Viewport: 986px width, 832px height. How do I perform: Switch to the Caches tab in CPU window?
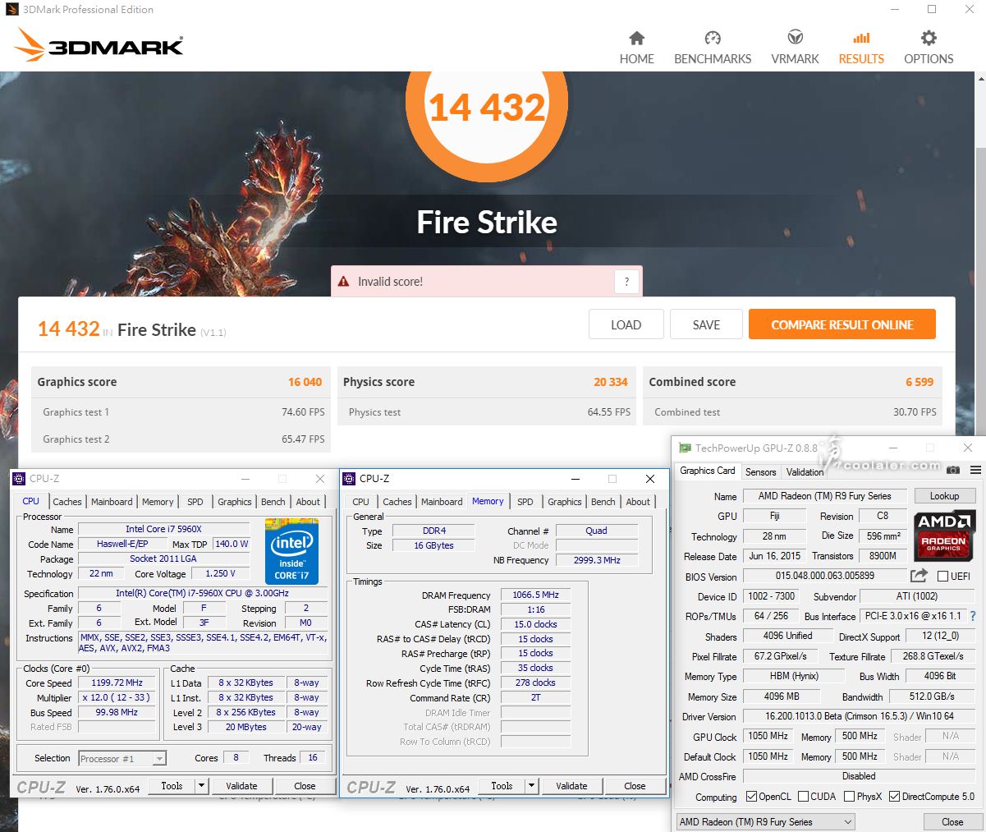tap(67, 502)
